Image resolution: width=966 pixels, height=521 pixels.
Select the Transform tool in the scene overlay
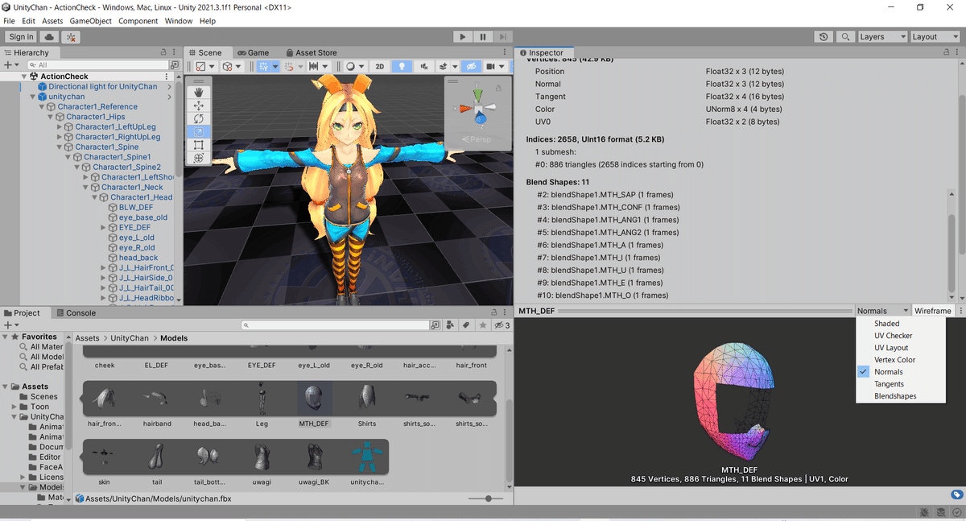coord(199,158)
